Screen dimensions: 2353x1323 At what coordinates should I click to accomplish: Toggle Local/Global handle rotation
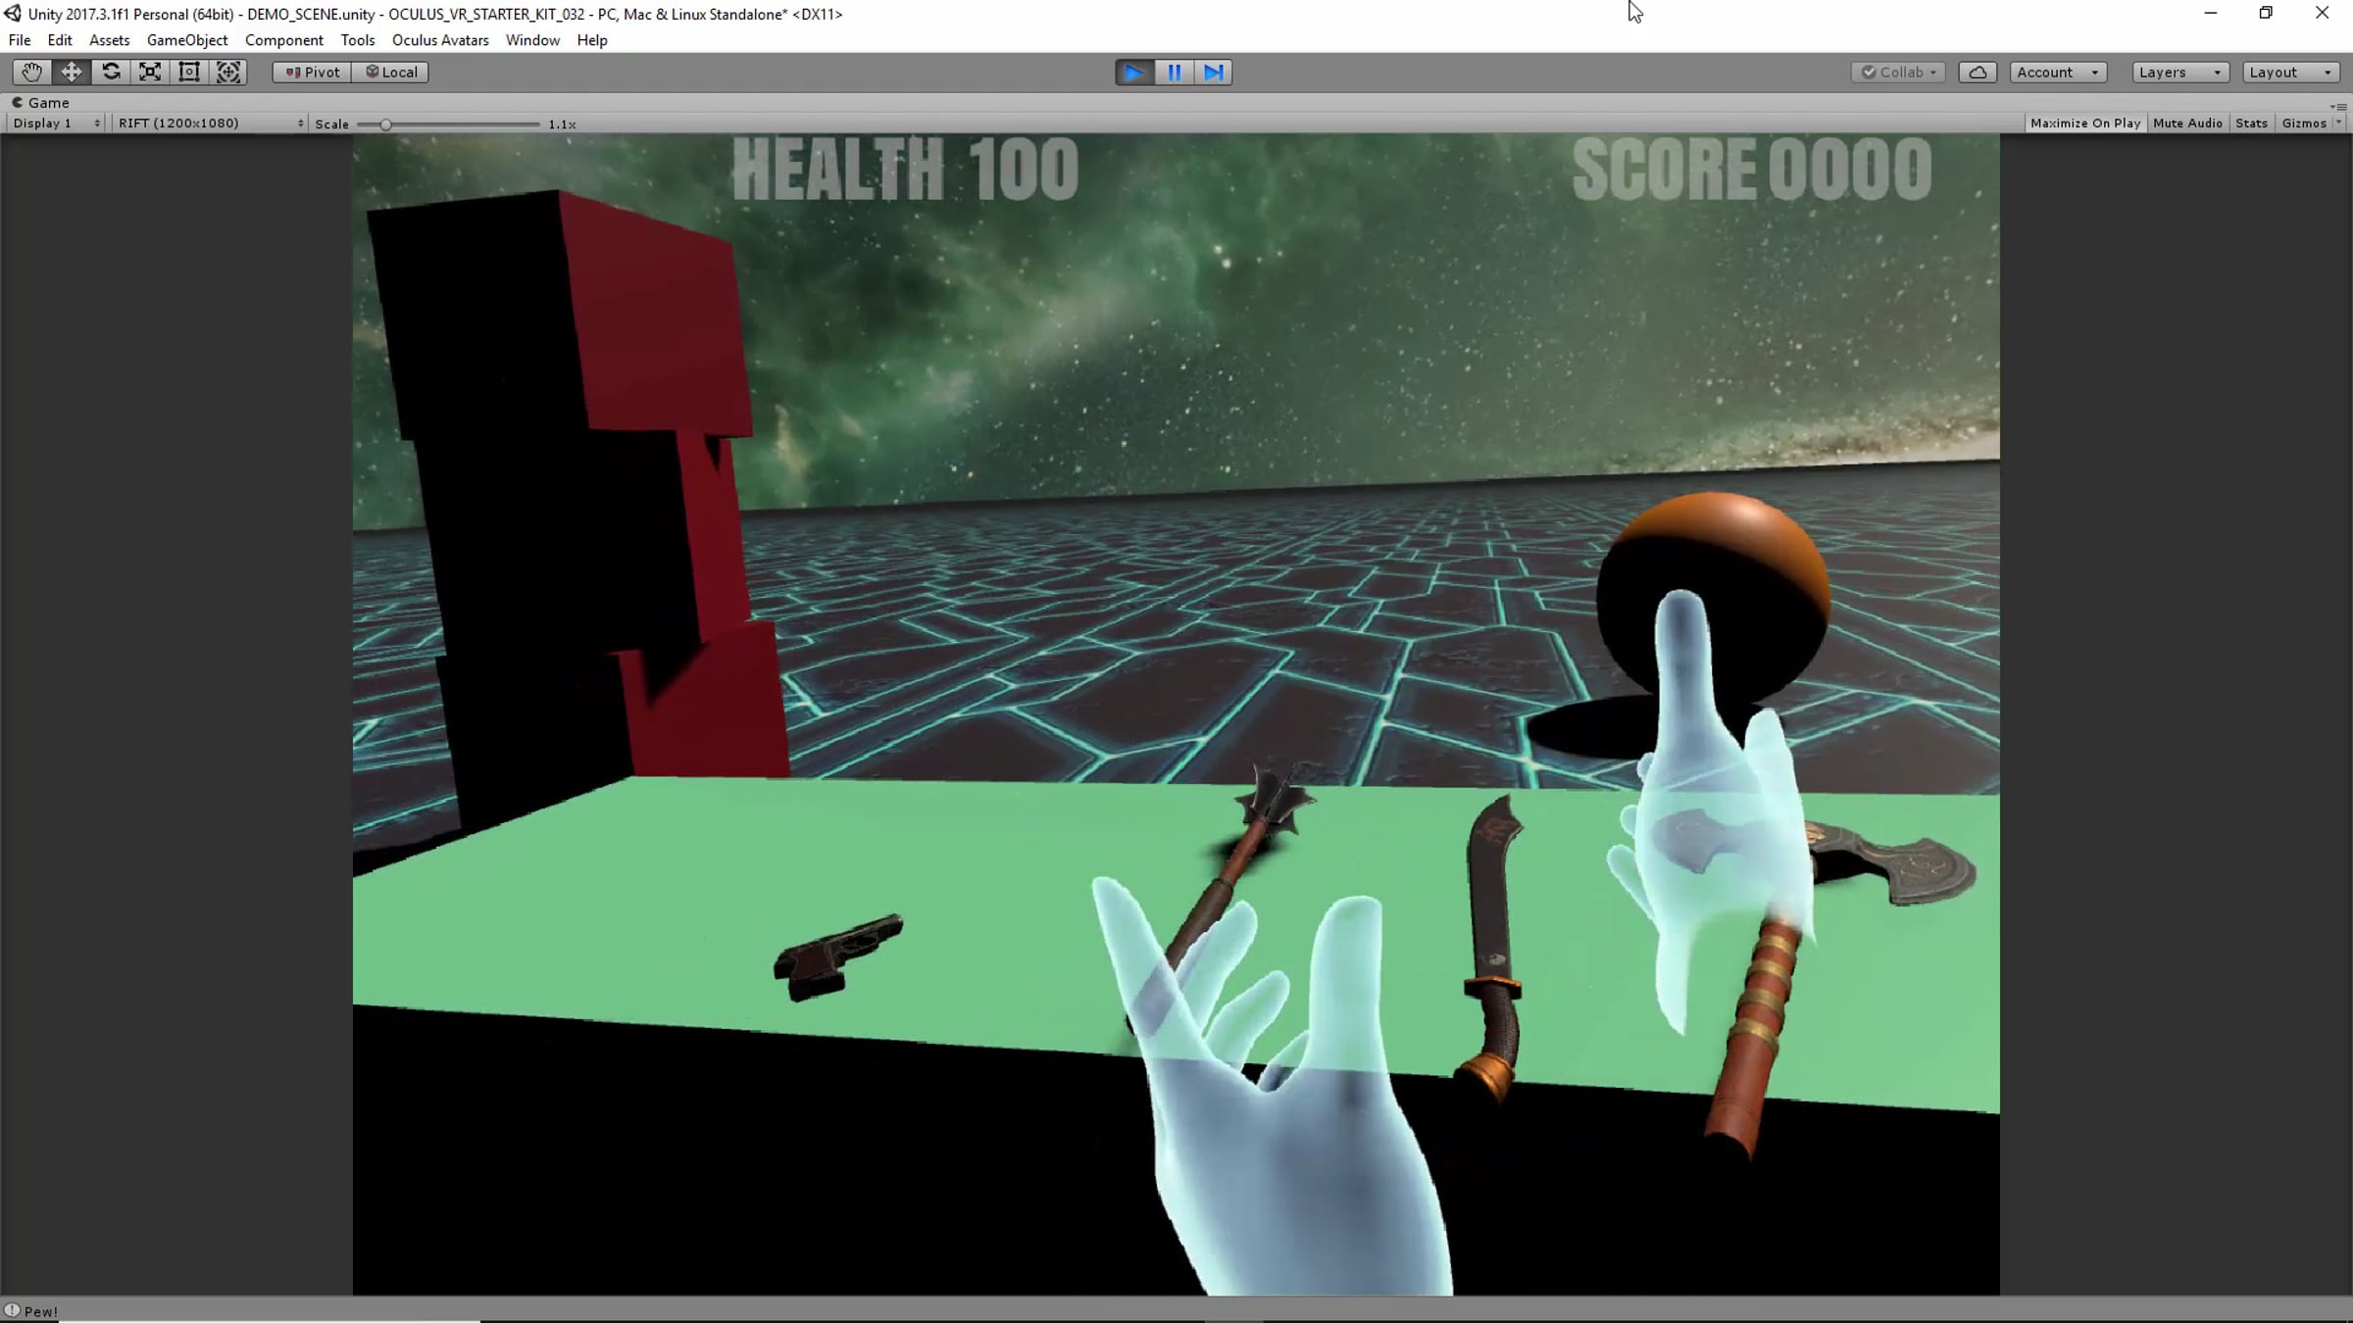pyautogui.click(x=391, y=72)
